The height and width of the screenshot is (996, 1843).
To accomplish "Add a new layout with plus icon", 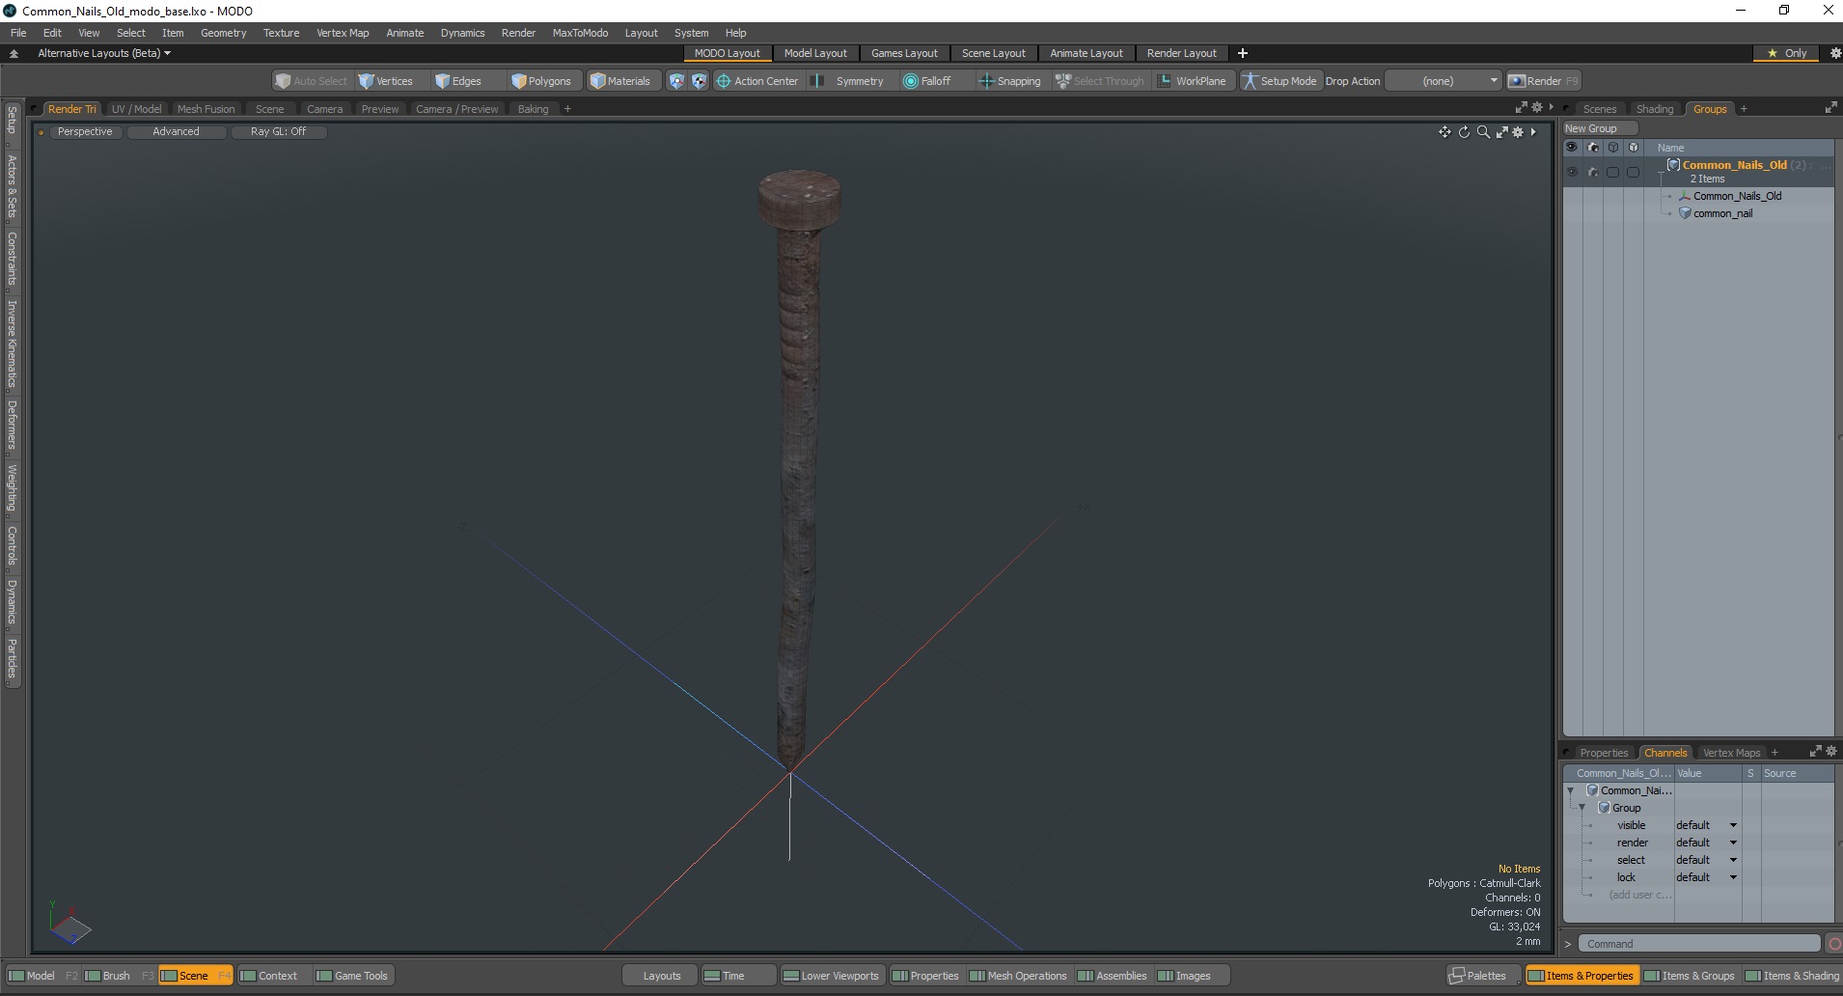I will pyautogui.click(x=1243, y=53).
